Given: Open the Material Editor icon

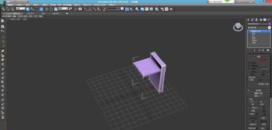Looking at the screenshot, I should 157,9.
